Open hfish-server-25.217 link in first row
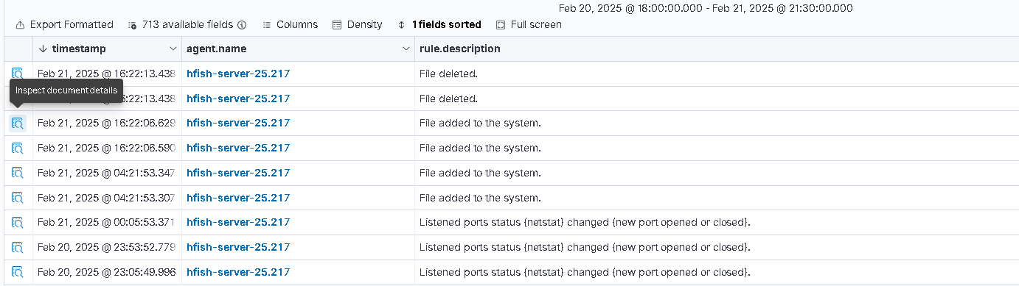Viewport: 1019px width, 286px height. point(238,74)
